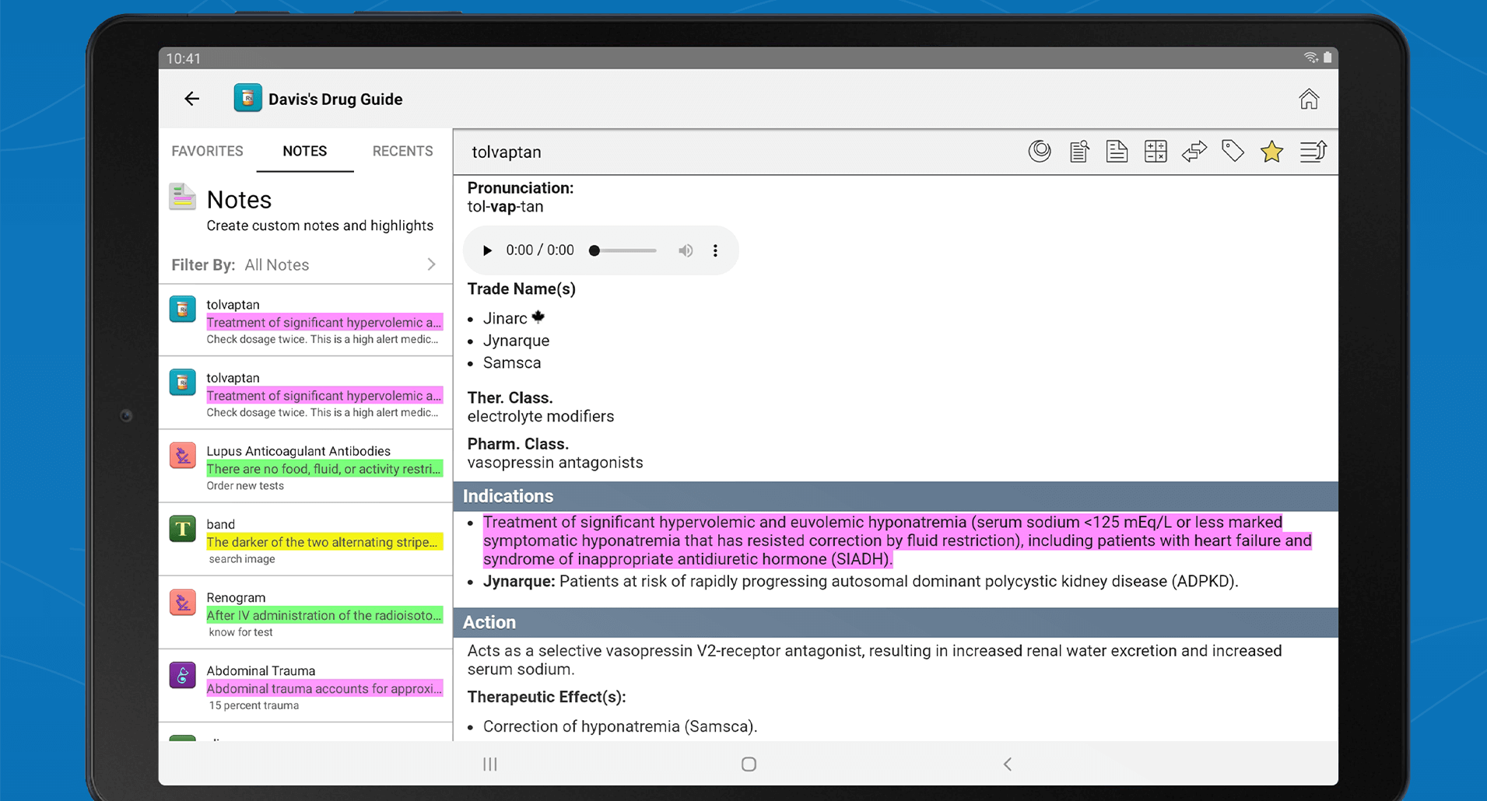Click the Indications section header

[896, 496]
